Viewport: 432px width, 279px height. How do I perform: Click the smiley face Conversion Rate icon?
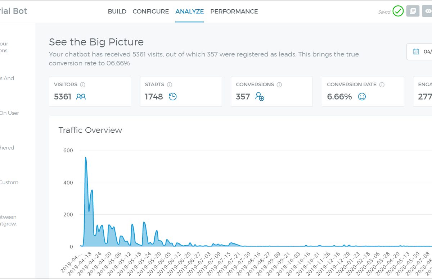(362, 97)
